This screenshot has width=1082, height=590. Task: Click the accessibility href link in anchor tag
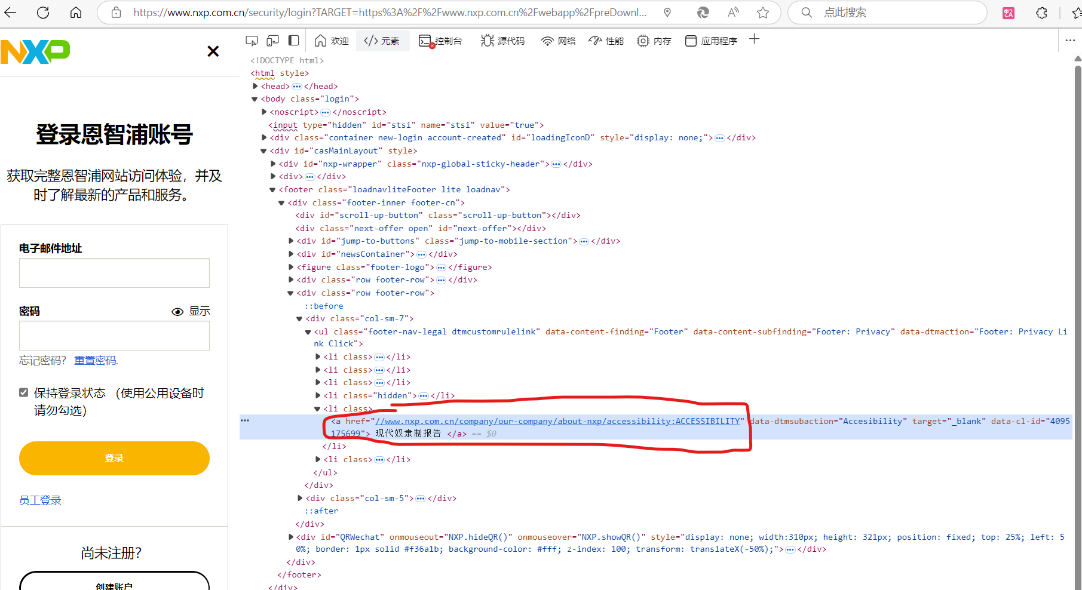coord(557,421)
